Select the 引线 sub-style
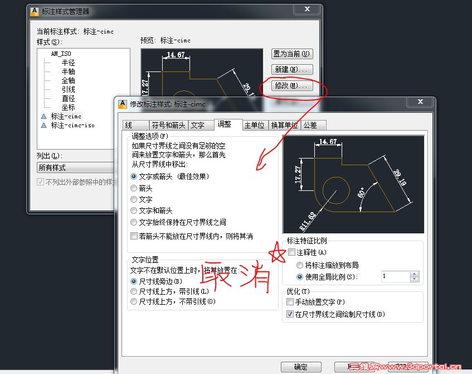The image size is (472, 374). pos(69,89)
